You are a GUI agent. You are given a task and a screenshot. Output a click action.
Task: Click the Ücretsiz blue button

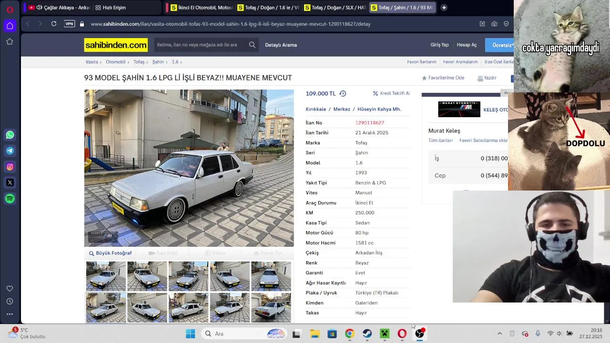tap(500, 45)
